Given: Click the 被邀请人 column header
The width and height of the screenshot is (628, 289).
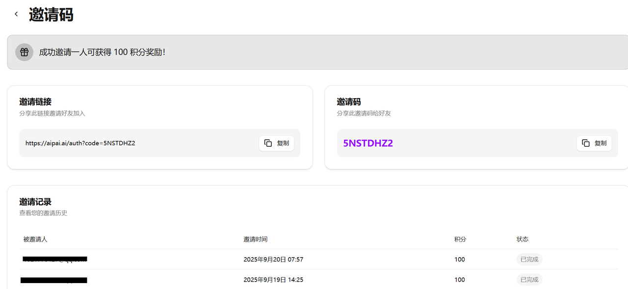Looking at the screenshot, I should coord(35,239).
